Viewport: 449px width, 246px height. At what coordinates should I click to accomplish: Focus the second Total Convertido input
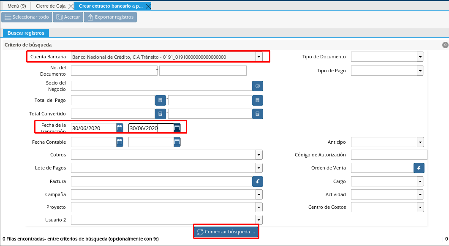tap(210, 114)
